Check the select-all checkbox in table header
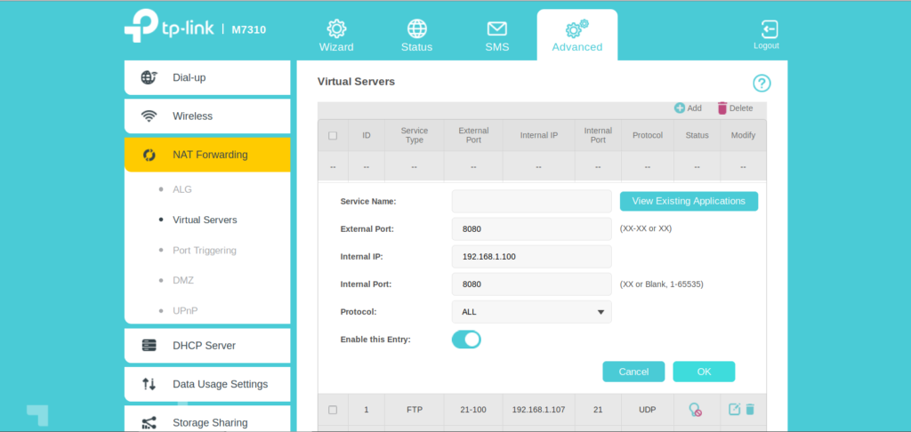Viewport: 911px width, 432px height. 333,135
